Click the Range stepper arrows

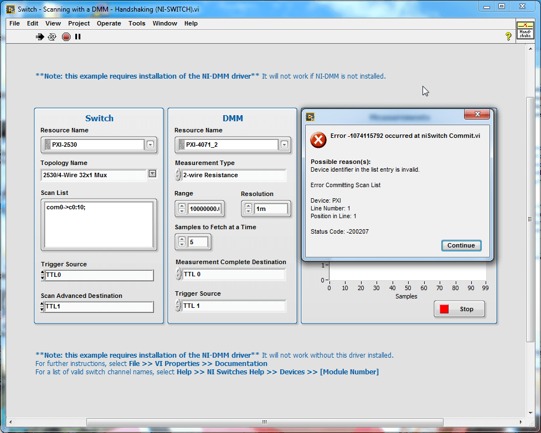182,209
